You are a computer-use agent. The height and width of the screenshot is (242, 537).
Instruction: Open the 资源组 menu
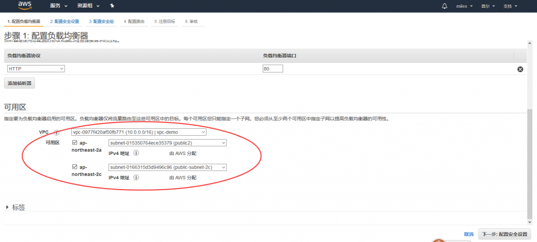[88, 6]
